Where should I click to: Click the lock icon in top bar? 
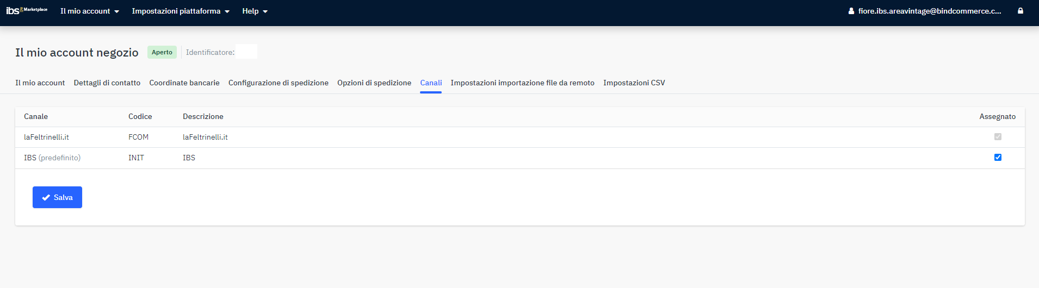pyautogui.click(x=1021, y=11)
